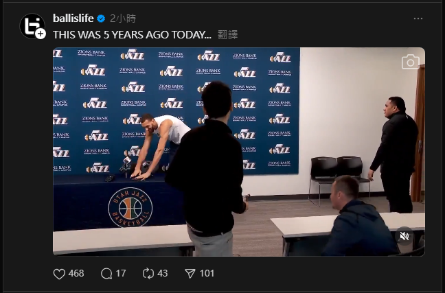Viewport: 445px width, 293px height.
Task: Open the ballislife username link
Action: (x=73, y=19)
